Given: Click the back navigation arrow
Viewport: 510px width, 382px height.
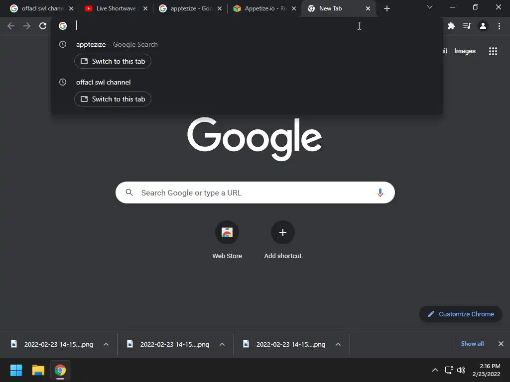Looking at the screenshot, I should coord(11,26).
